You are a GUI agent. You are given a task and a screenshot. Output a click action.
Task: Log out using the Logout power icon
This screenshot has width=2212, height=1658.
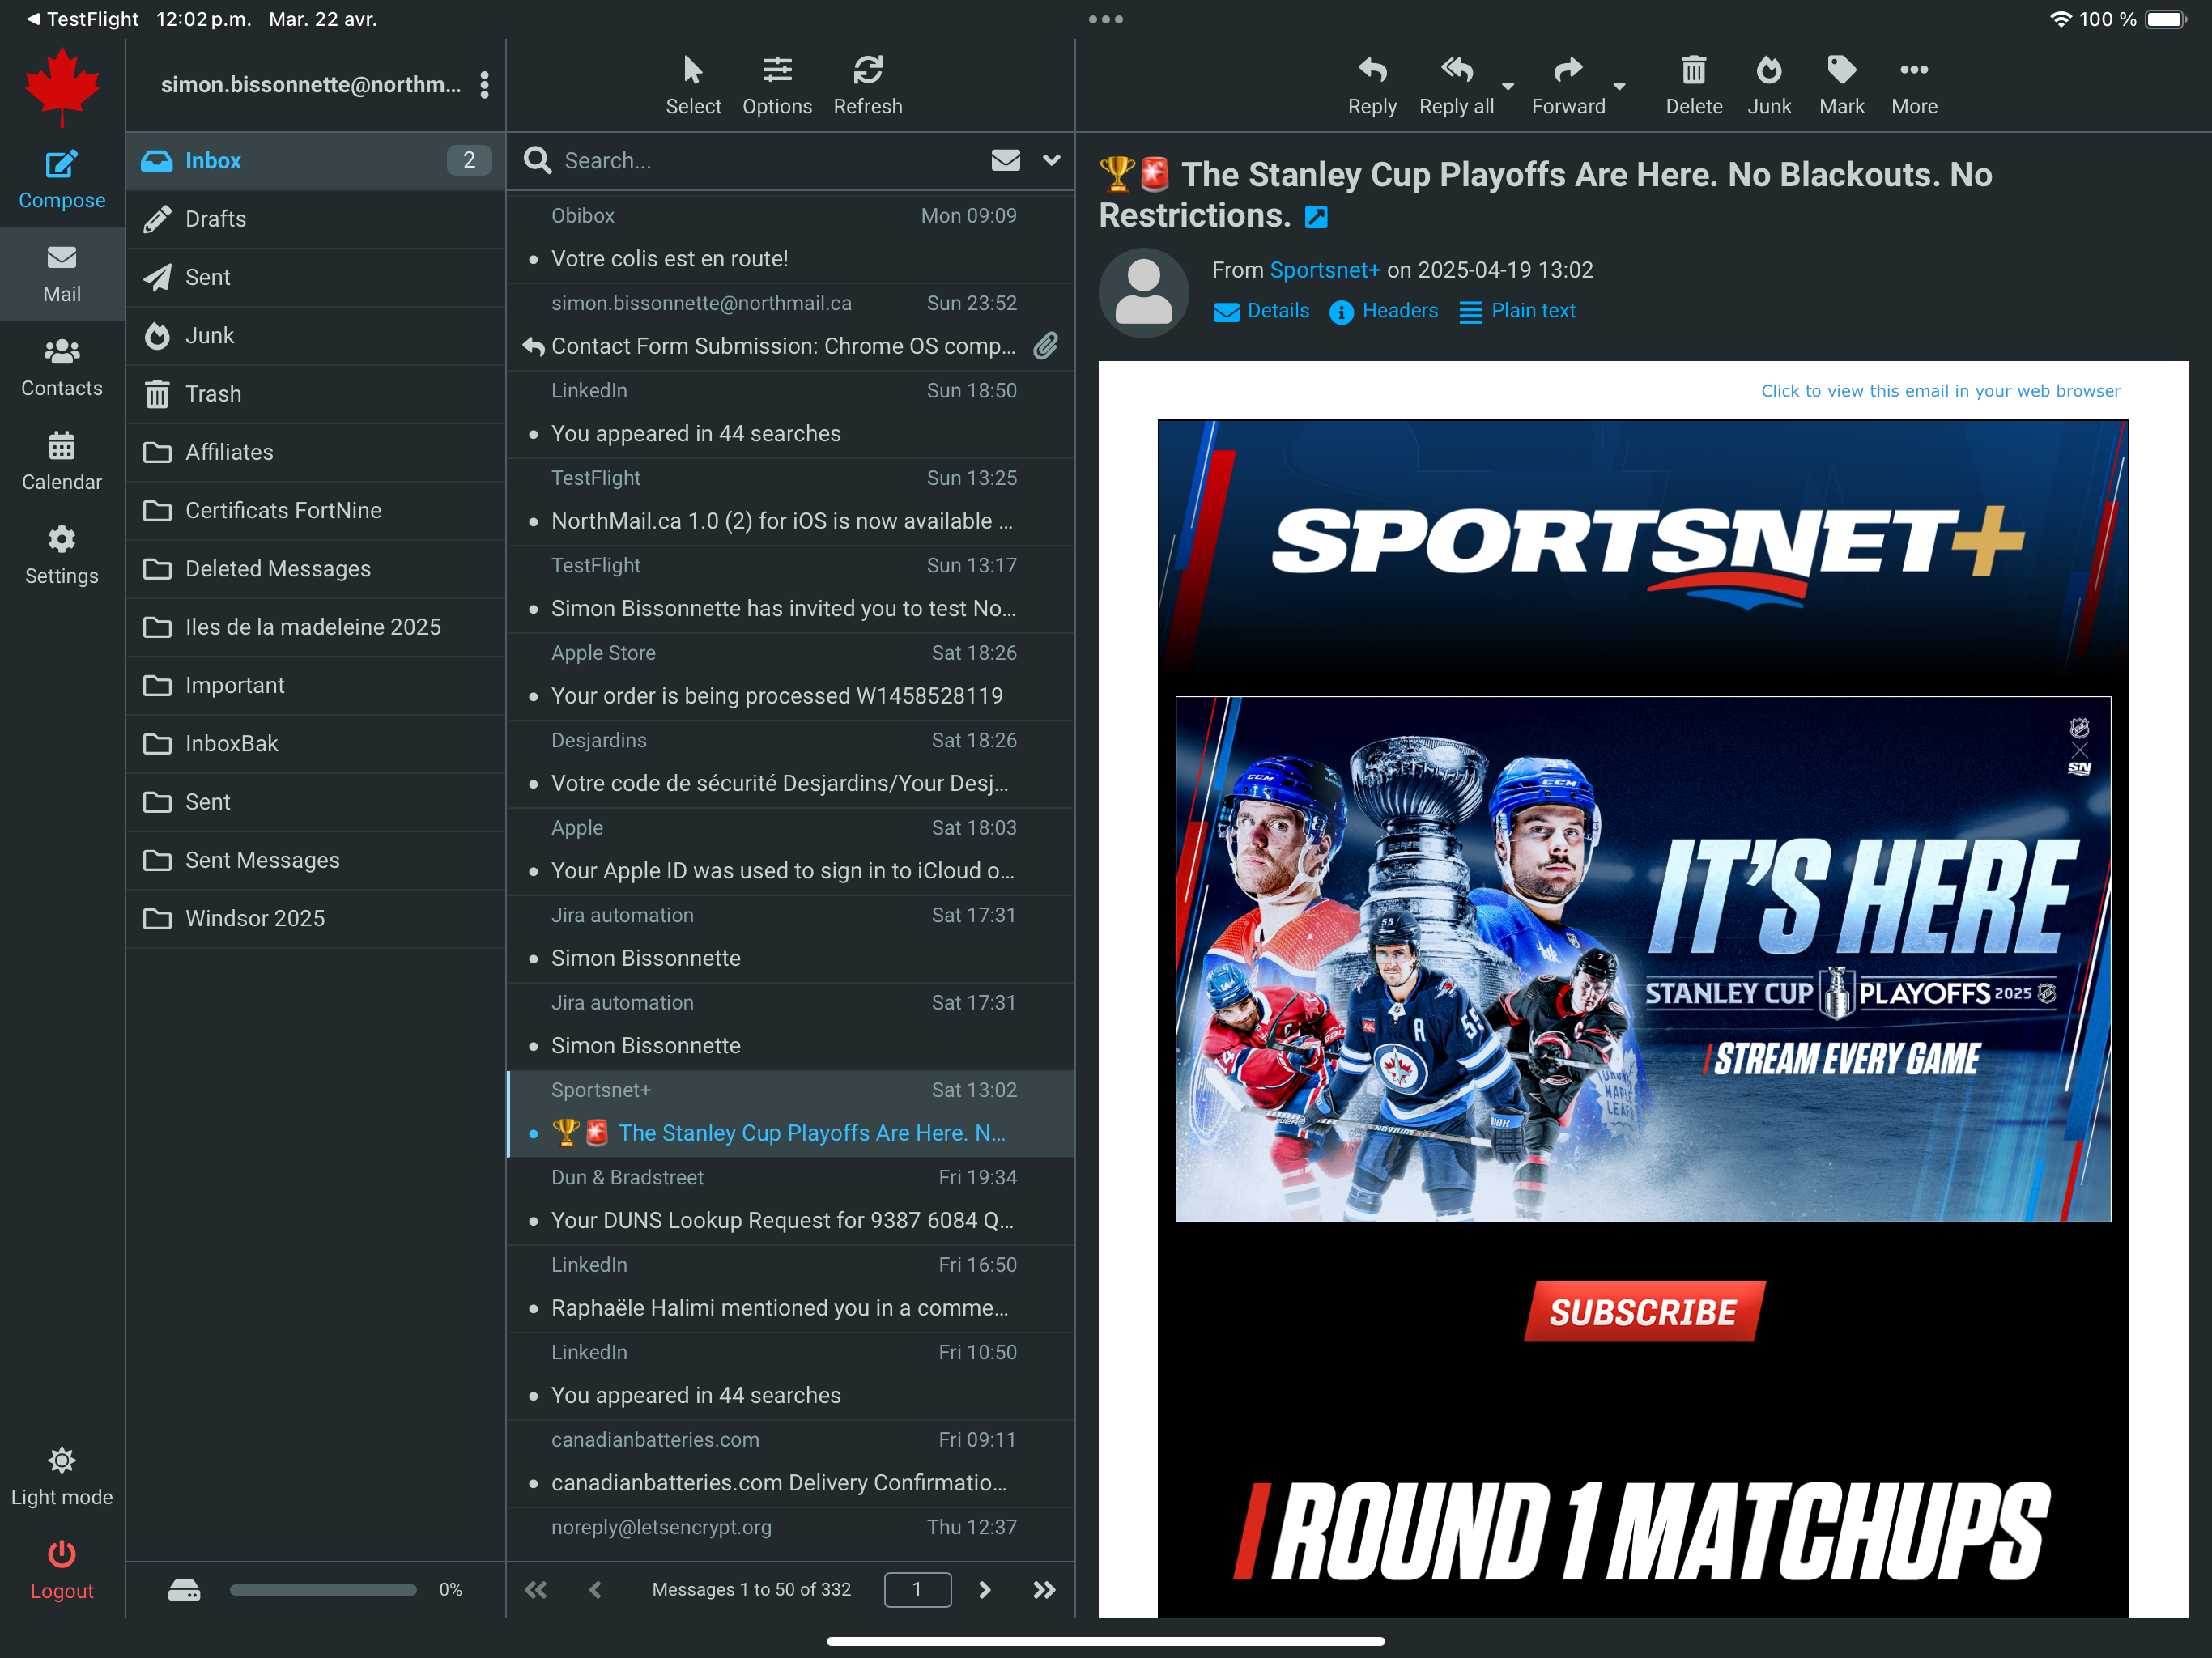[x=61, y=1553]
